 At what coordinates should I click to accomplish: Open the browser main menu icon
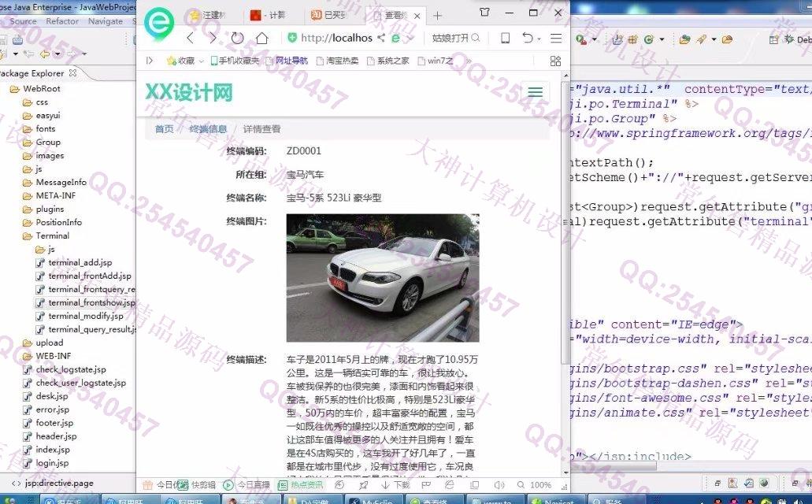click(x=556, y=38)
